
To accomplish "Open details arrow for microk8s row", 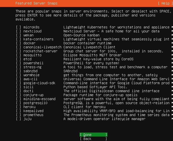I will (x=172, y=27).
